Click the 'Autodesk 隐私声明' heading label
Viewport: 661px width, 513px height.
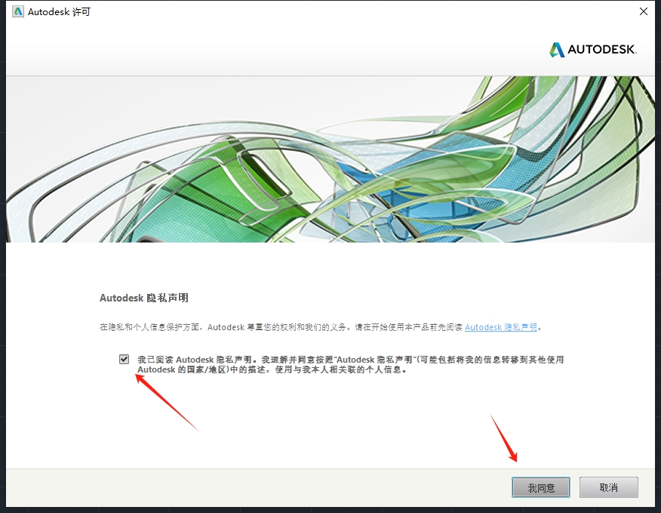click(143, 298)
